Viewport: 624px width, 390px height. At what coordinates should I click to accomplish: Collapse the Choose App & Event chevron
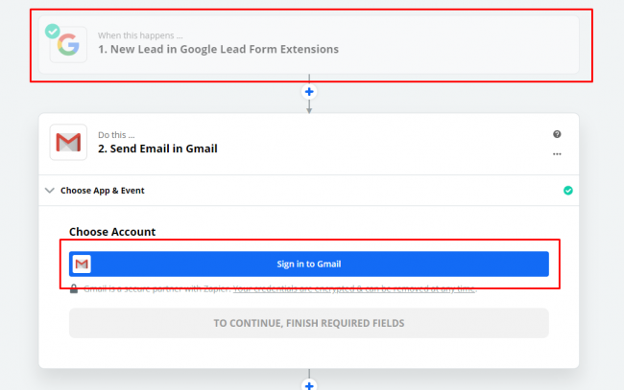click(x=50, y=191)
